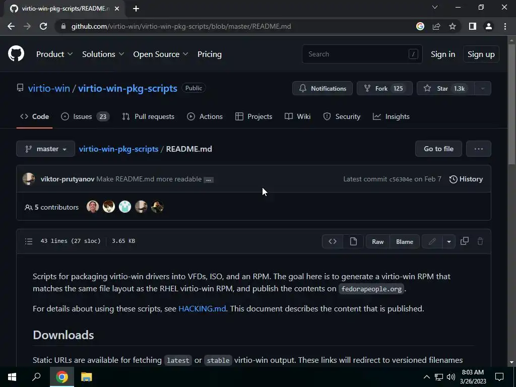Display the rendered file view icon
The height and width of the screenshot is (387, 516).
pos(353,241)
